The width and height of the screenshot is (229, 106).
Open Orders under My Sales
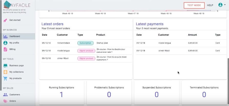(x=13, y=101)
